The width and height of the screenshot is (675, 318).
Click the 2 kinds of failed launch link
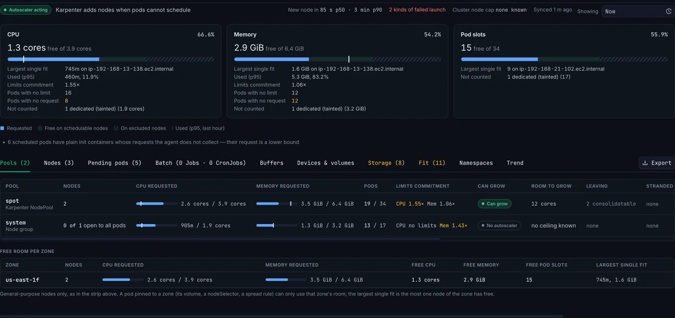tap(417, 10)
